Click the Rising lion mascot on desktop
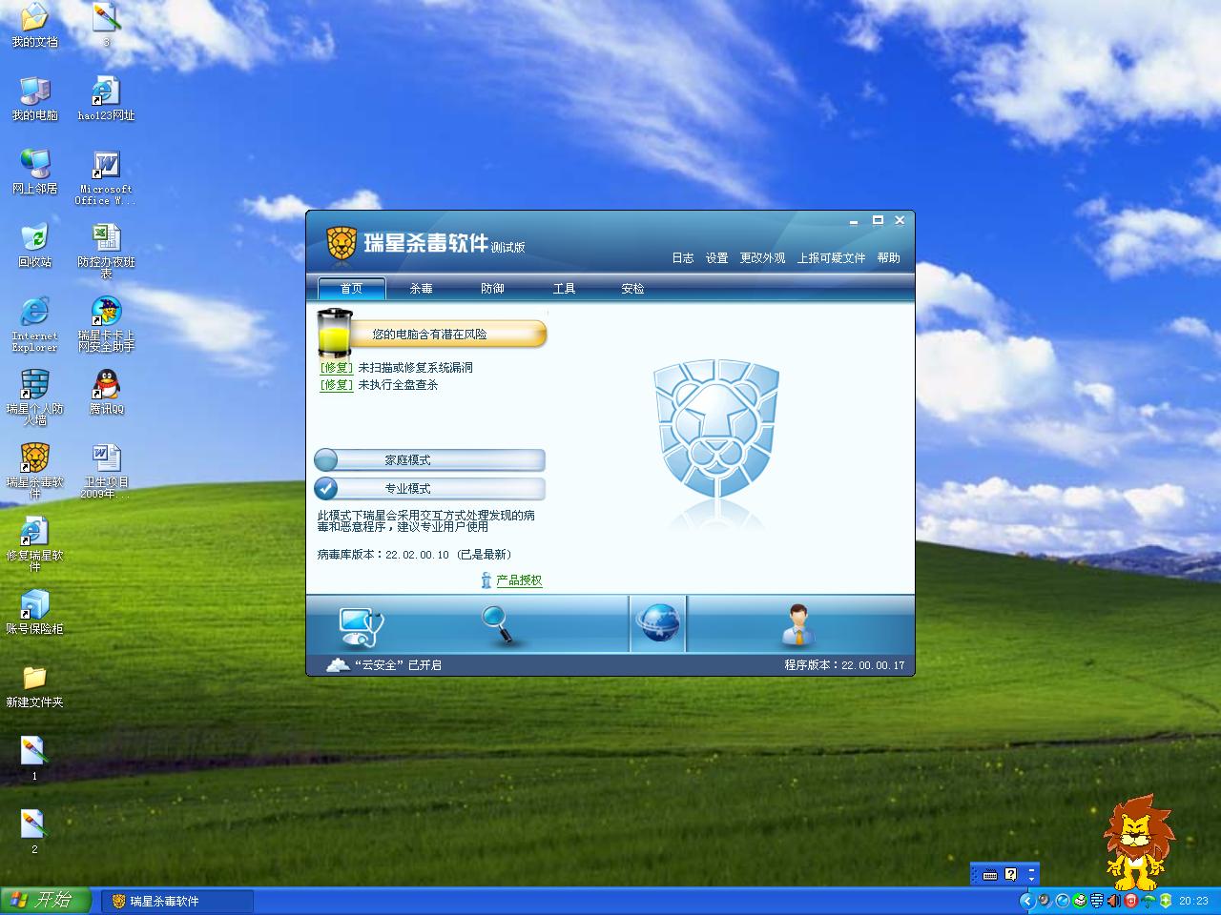1221x915 pixels. [1137, 843]
